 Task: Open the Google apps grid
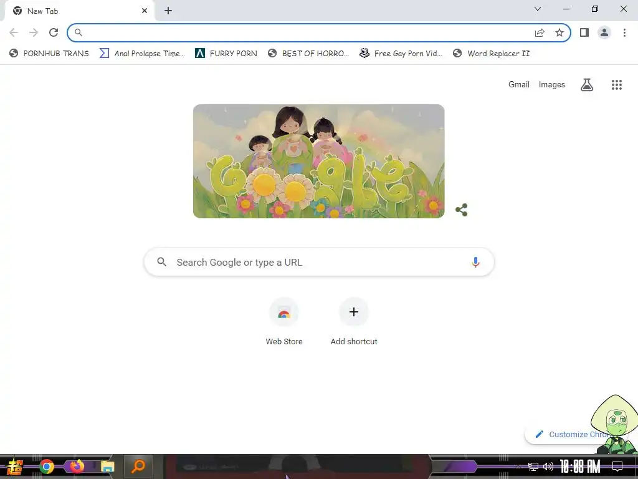coord(617,85)
